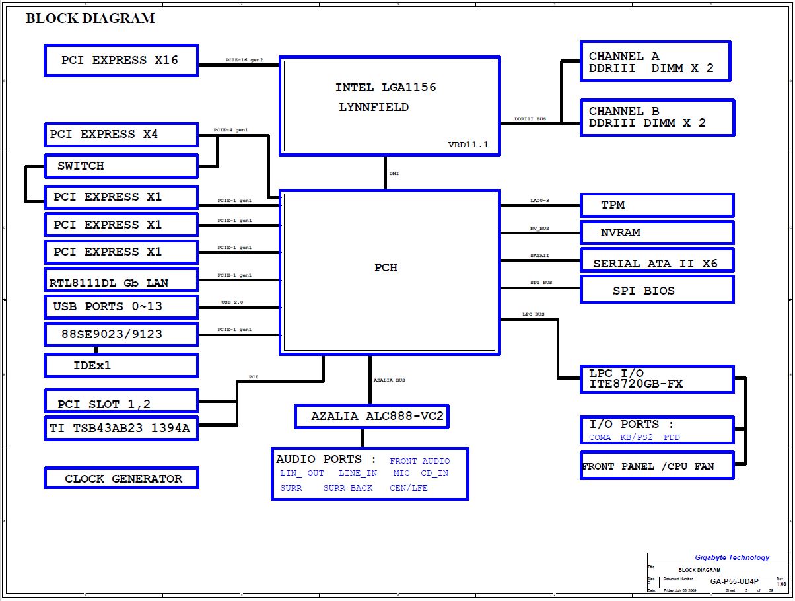Select the NVRAM block

click(657, 232)
